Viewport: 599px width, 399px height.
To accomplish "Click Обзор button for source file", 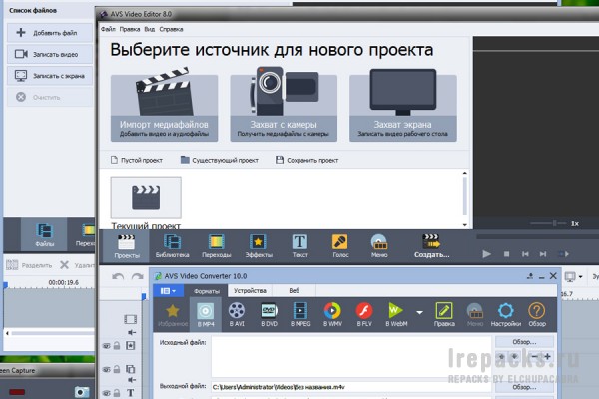I will [x=524, y=342].
